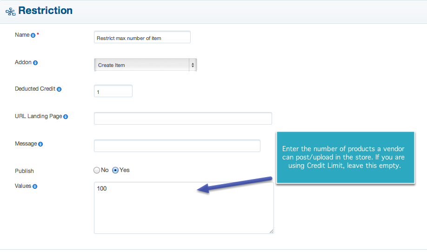Focus the Name text field

click(142, 37)
